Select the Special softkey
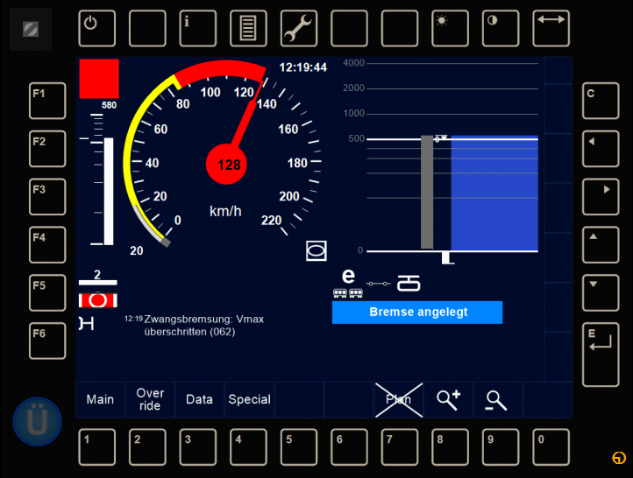The width and height of the screenshot is (633, 478). [249, 399]
